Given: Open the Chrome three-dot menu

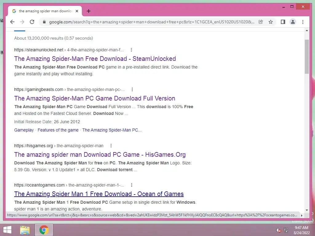Looking at the screenshot, I should 303,22.
